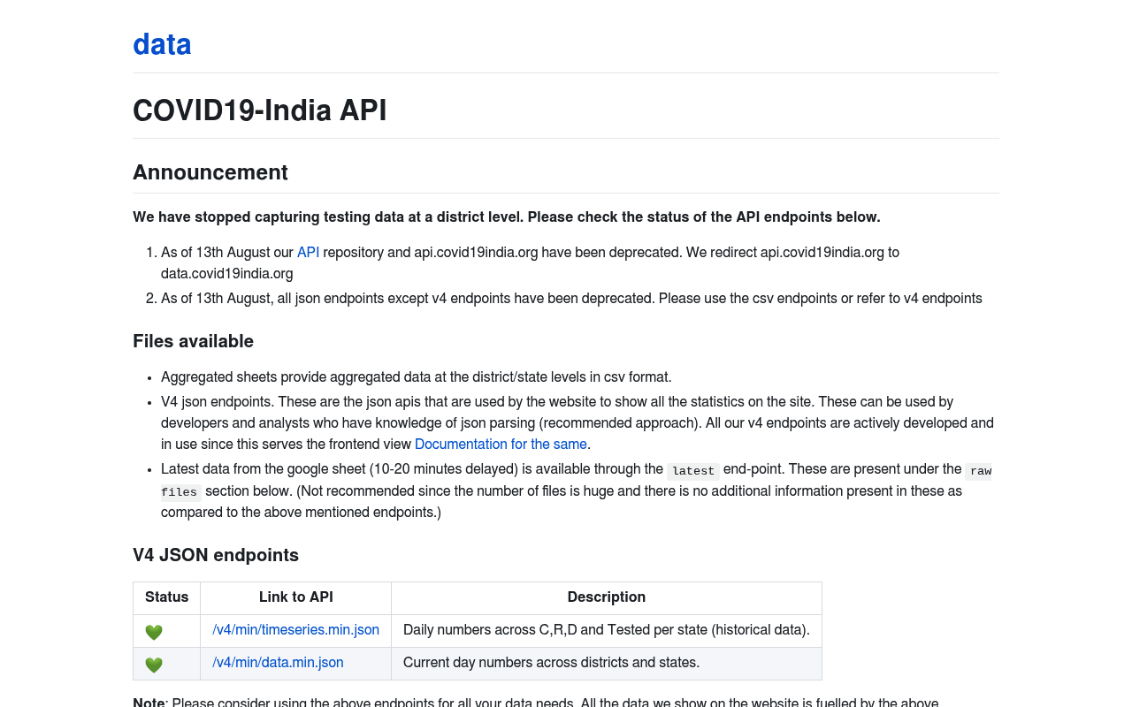This screenshot has width=1132, height=707.
Task: Follow the API repository link
Action: tap(308, 253)
